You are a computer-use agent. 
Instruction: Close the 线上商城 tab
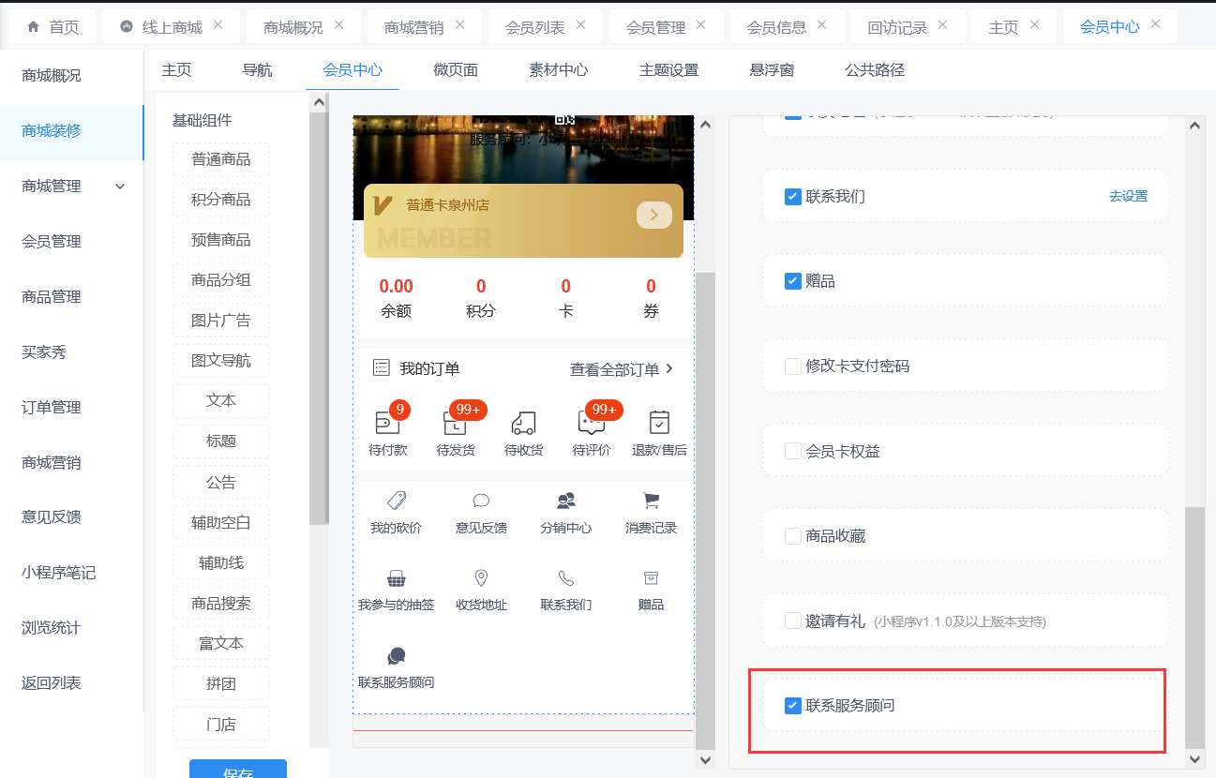218,24
